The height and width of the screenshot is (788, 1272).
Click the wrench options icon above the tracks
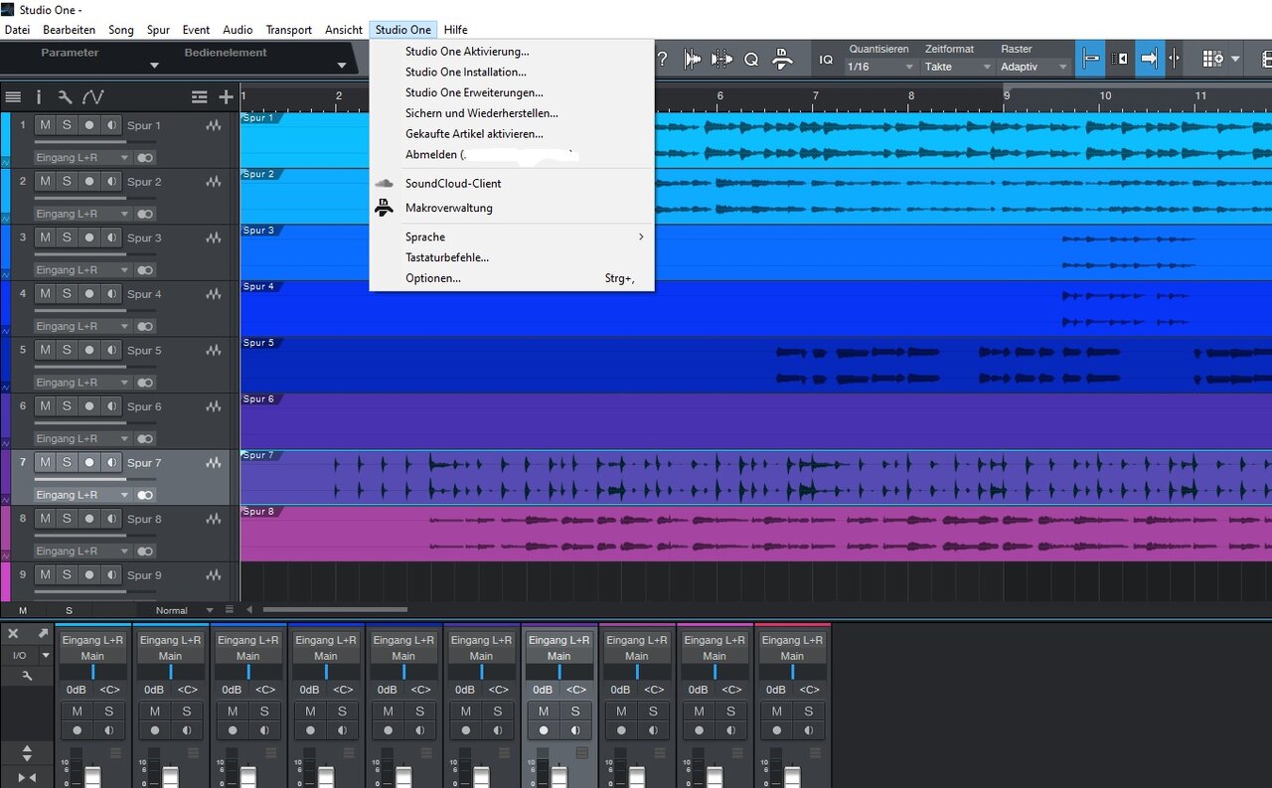tap(65, 96)
